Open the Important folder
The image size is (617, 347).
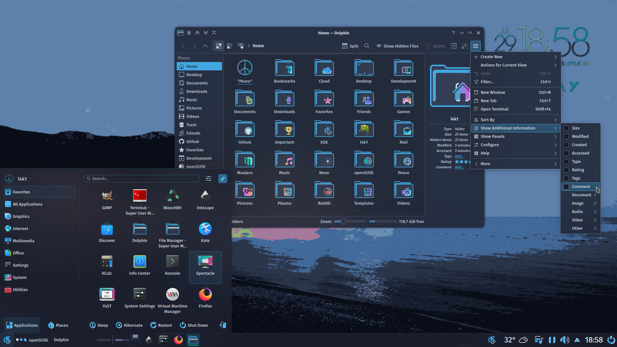pos(284,132)
